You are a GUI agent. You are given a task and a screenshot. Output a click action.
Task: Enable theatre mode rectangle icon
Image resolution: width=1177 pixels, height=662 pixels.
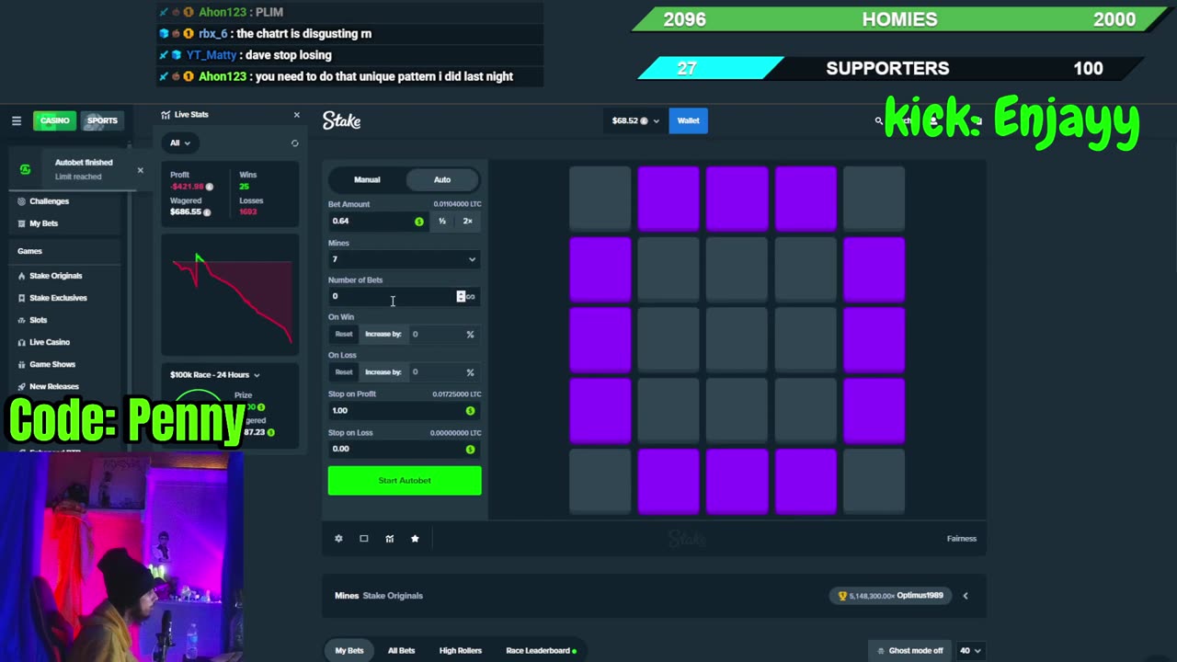(364, 539)
